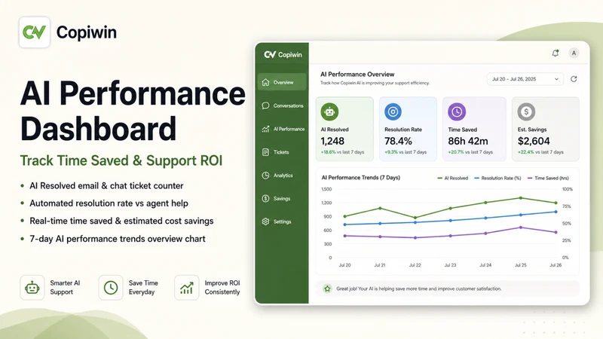Select Overview in the sidebar

pos(282,82)
